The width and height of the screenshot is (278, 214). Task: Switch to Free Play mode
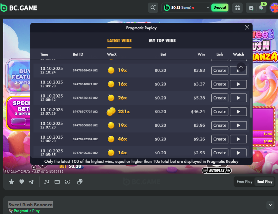click(x=245, y=182)
